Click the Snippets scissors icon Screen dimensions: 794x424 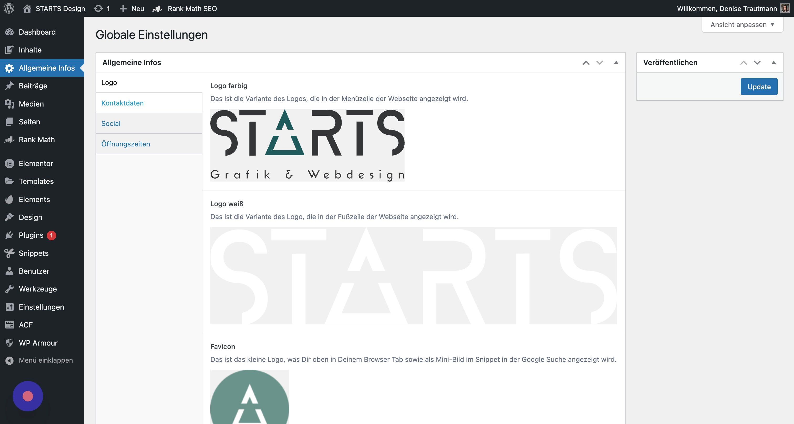[x=9, y=253]
